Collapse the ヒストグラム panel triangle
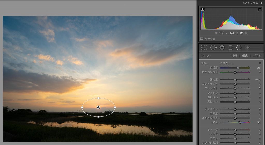 262,3
